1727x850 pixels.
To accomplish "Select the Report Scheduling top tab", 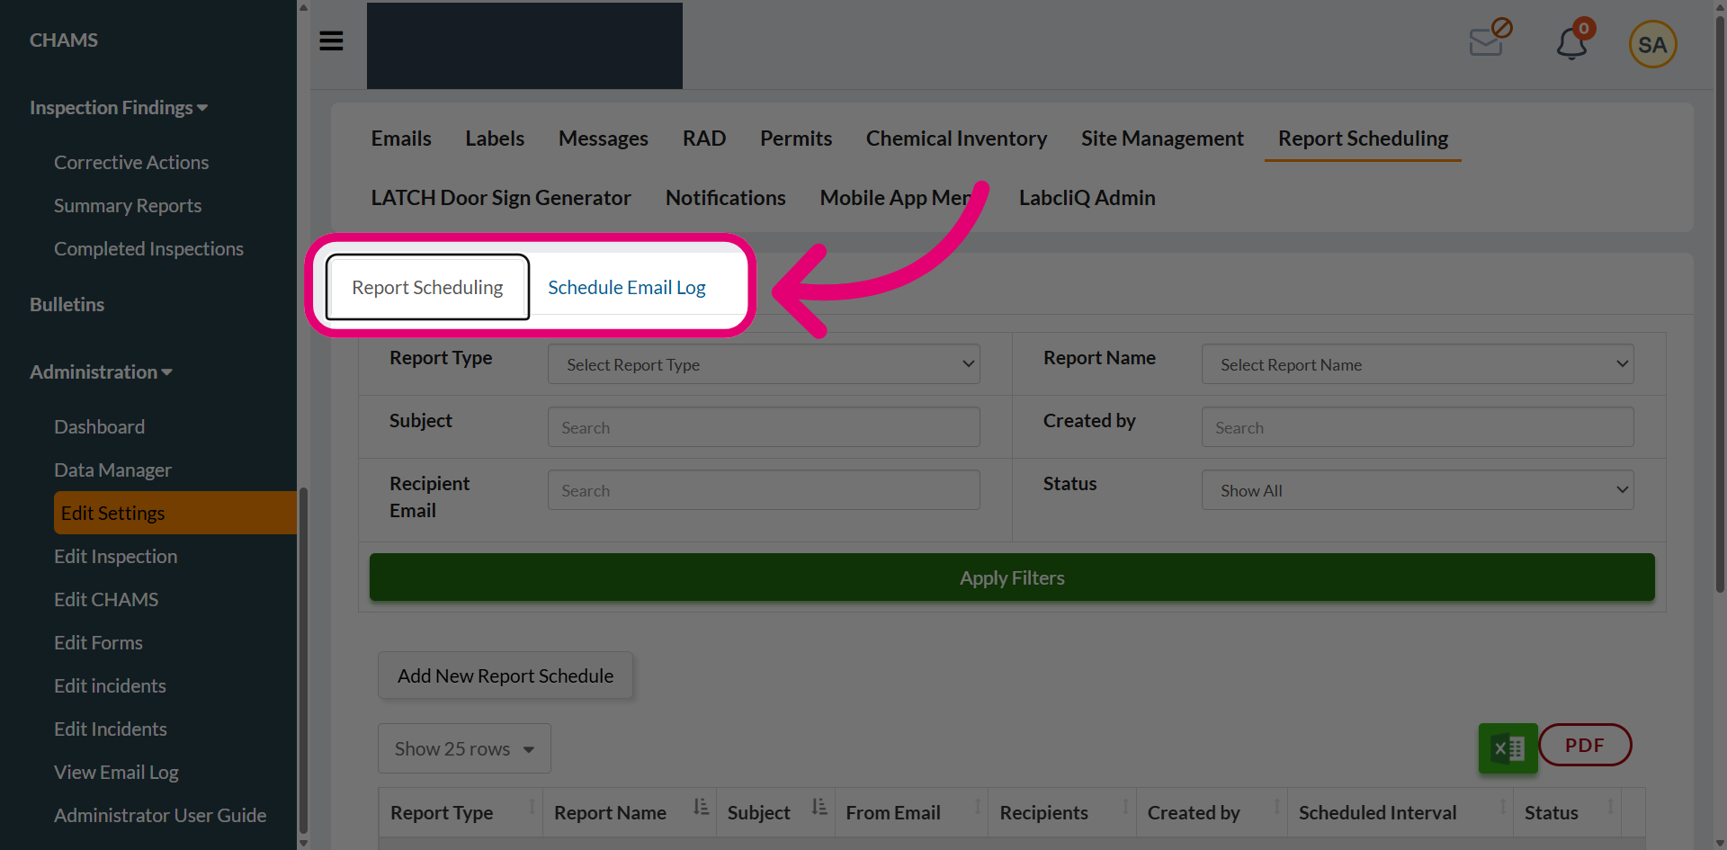I will (1363, 139).
